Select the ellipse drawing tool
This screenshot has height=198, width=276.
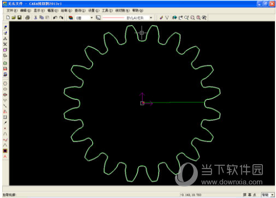[5, 89]
